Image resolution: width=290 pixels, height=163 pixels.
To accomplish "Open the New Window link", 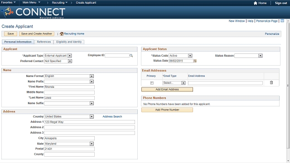I will (x=237, y=21).
